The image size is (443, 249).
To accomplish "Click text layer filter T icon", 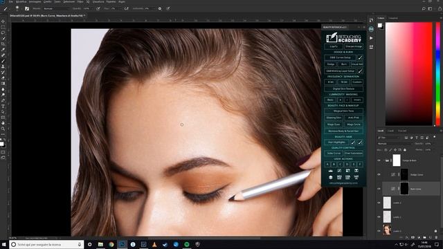I will tap(417, 138).
